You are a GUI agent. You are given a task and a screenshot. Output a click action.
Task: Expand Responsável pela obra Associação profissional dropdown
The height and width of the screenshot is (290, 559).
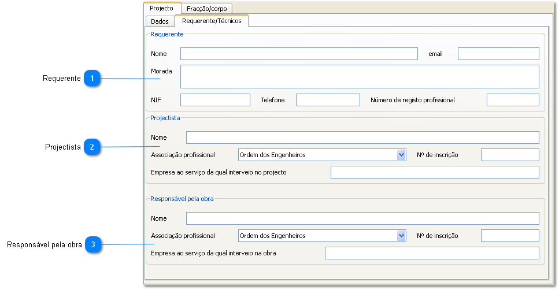click(x=401, y=236)
